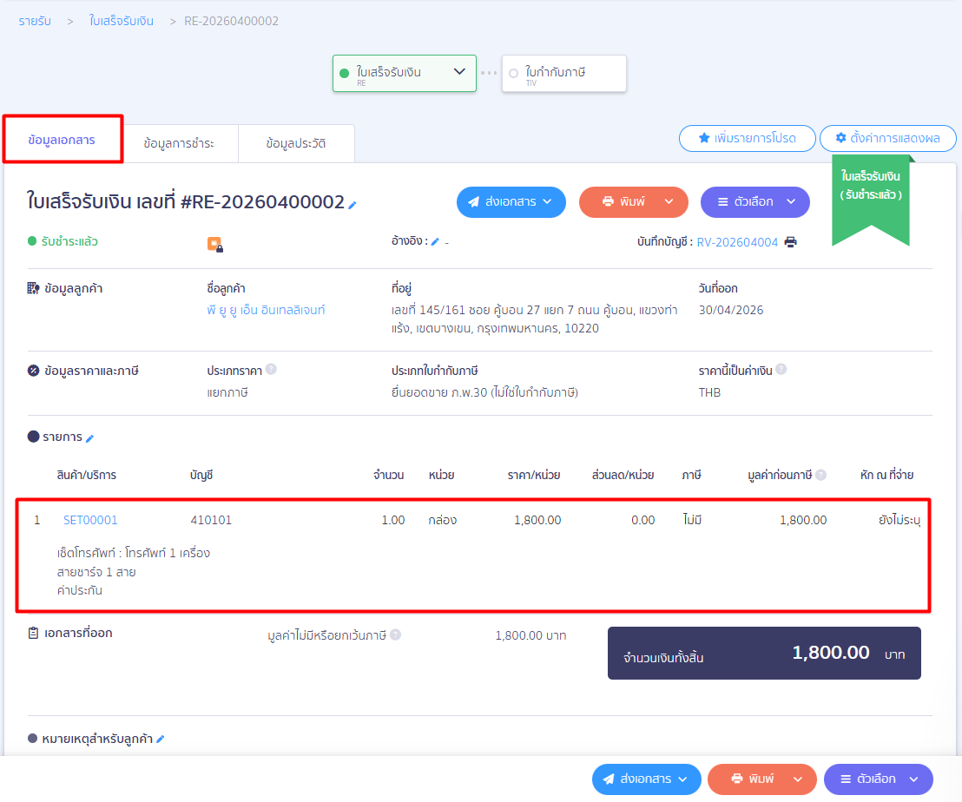Go to รายรับ breadcrumb
This screenshot has width=962, height=802.
click(x=35, y=21)
